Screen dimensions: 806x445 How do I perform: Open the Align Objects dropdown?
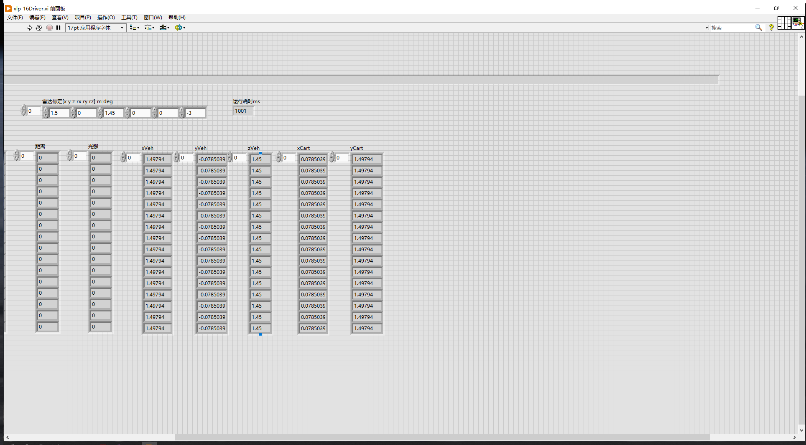[x=135, y=28]
